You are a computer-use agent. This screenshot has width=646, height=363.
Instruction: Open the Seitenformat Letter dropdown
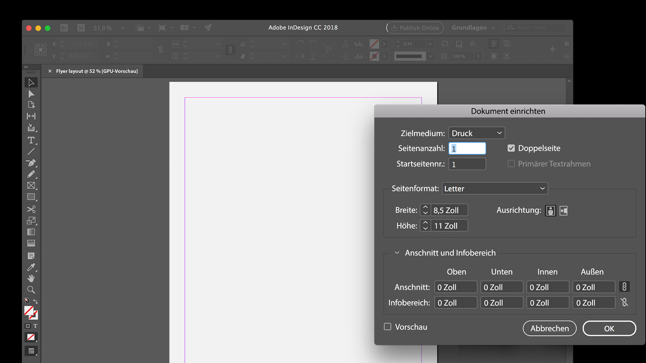pos(495,188)
